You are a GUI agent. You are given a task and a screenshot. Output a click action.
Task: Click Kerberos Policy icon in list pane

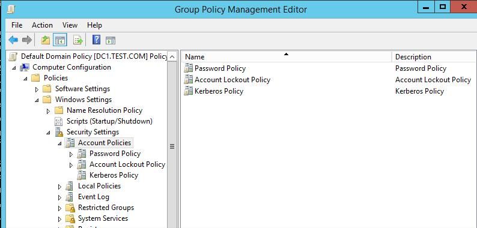point(188,91)
